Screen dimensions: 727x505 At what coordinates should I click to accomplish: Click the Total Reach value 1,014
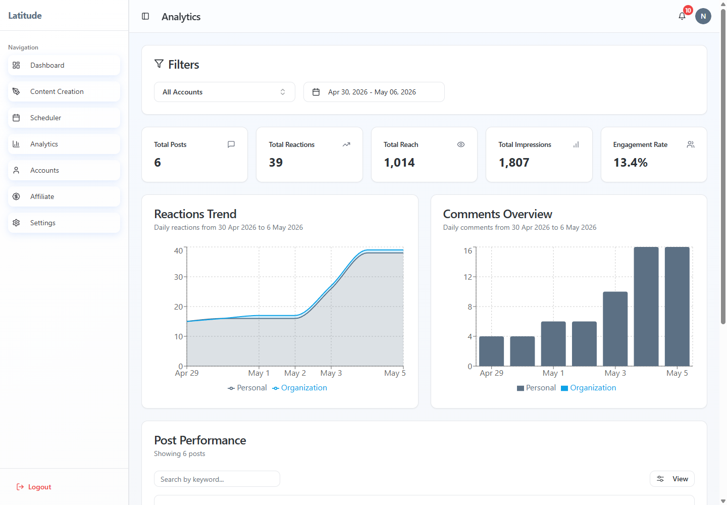click(399, 163)
